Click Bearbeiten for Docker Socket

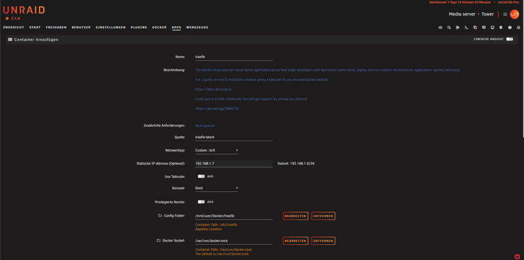tap(296, 241)
